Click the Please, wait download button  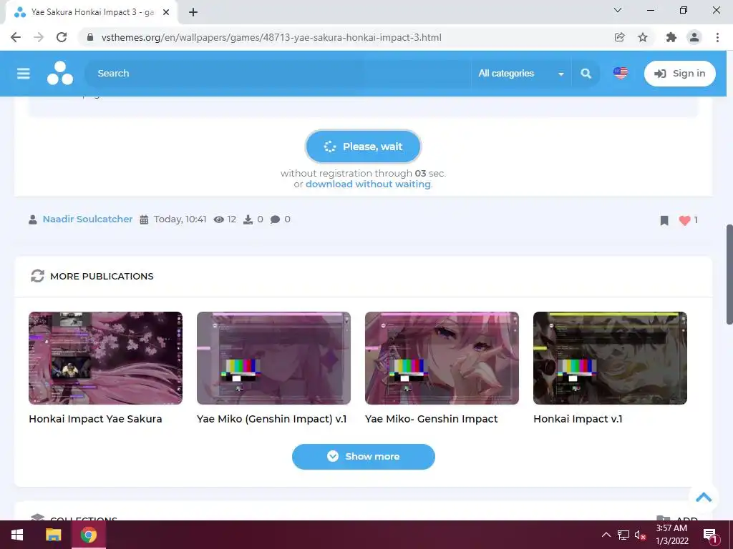coord(363,147)
